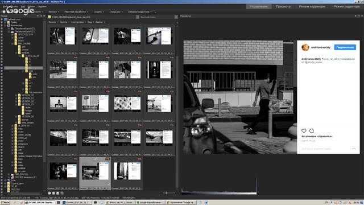Open the Пакетная обработка dropdown

click(x=76, y=11)
